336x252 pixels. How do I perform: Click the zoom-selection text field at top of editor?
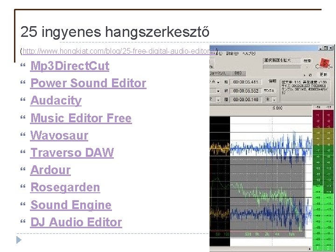click(x=282, y=61)
